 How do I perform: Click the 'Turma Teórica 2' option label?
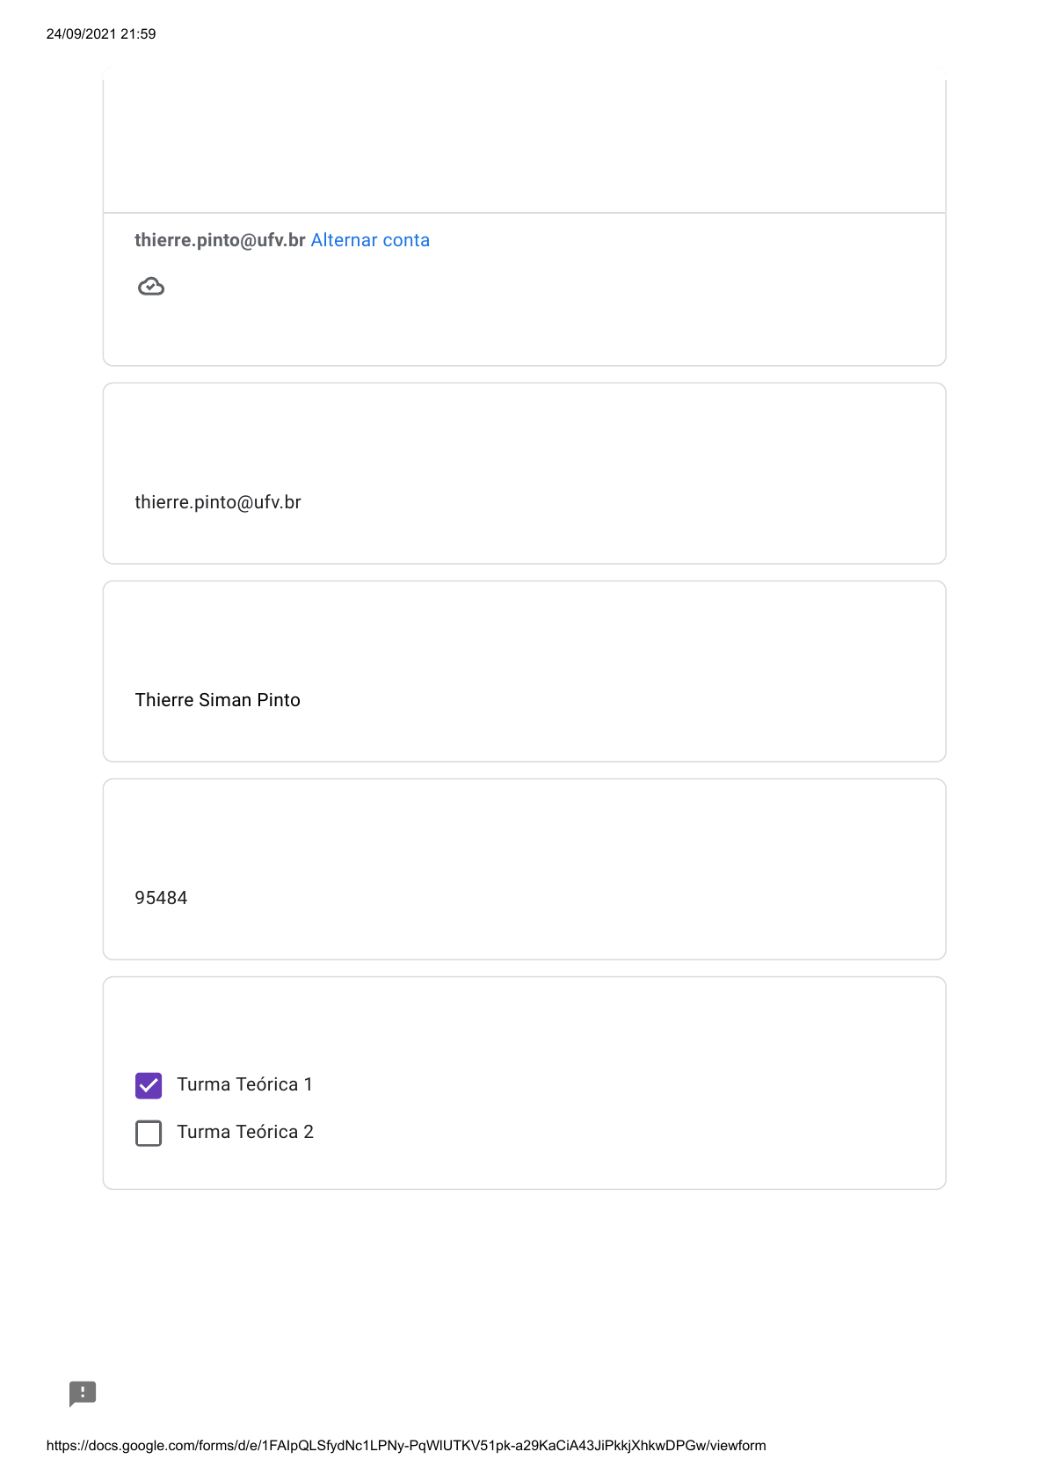[x=245, y=1132]
